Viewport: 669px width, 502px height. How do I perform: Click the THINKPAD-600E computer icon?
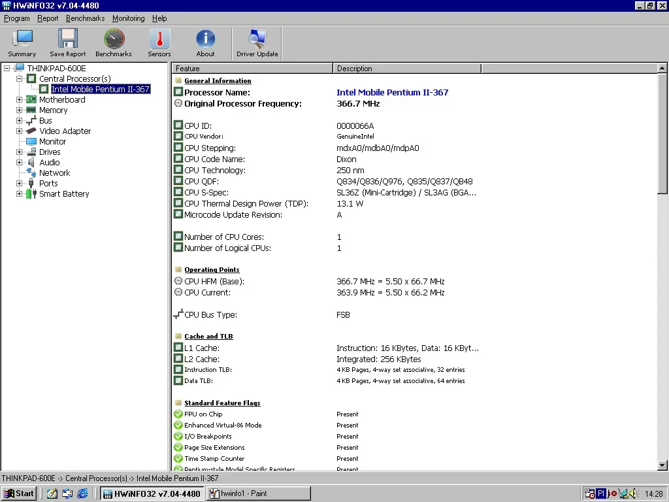coord(19,68)
